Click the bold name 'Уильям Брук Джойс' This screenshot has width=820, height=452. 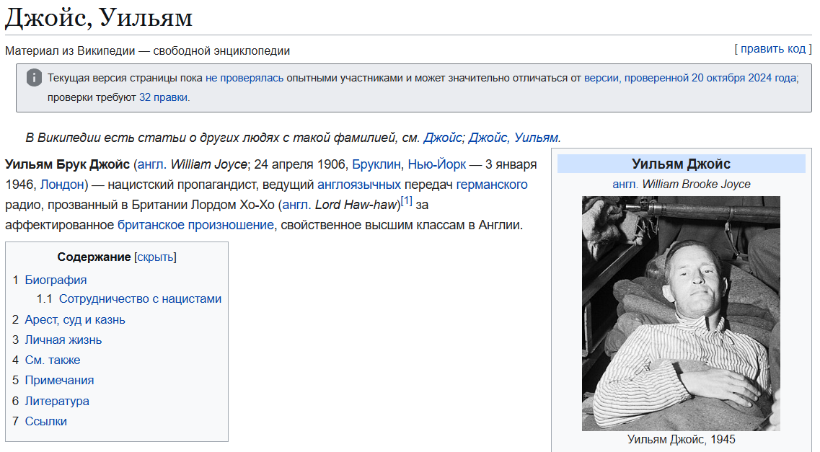pyautogui.click(x=67, y=164)
